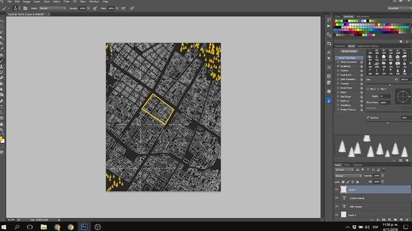
Task: Create new adjustment layer icon
Action: tap(389, 219)
